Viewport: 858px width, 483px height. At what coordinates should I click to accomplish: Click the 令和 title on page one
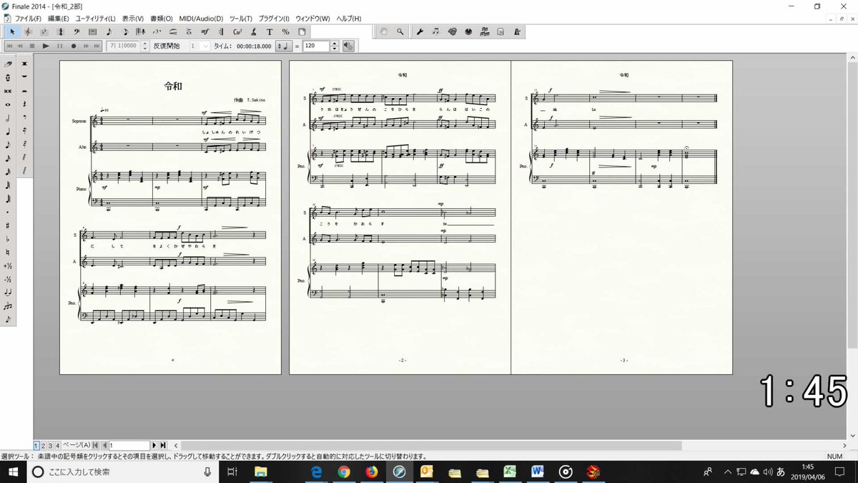point(173,86)
